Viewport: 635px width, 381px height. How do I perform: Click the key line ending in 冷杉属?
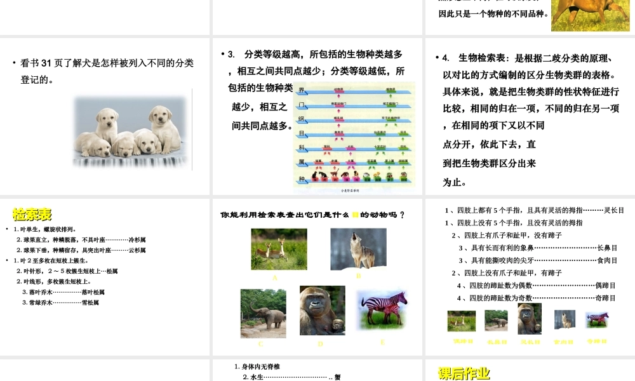[81, 239]
